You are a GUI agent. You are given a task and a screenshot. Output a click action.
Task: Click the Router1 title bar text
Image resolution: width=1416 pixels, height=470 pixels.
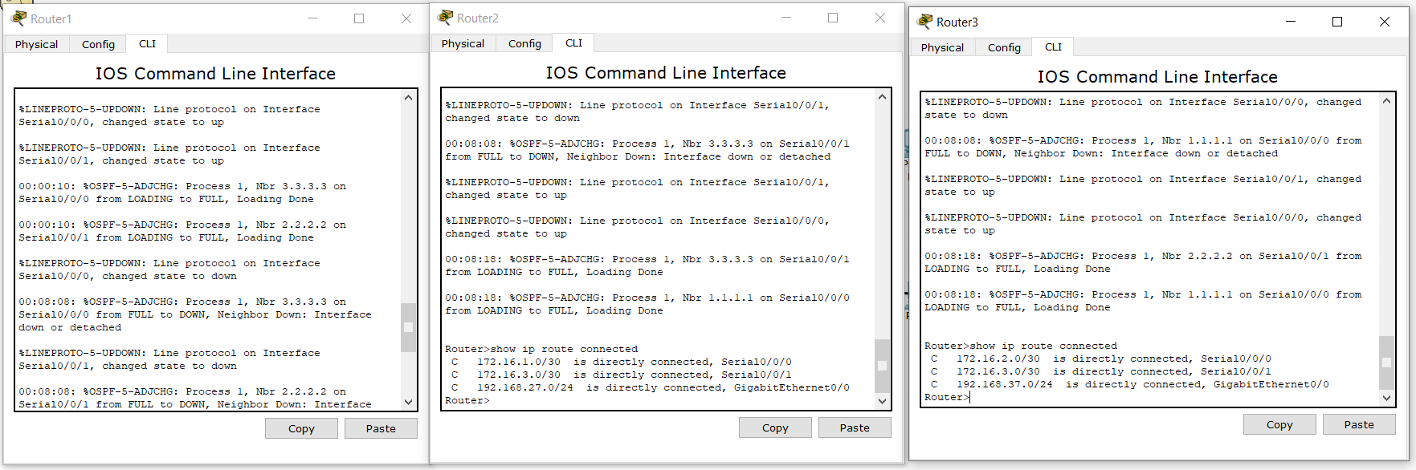[51, 18]
